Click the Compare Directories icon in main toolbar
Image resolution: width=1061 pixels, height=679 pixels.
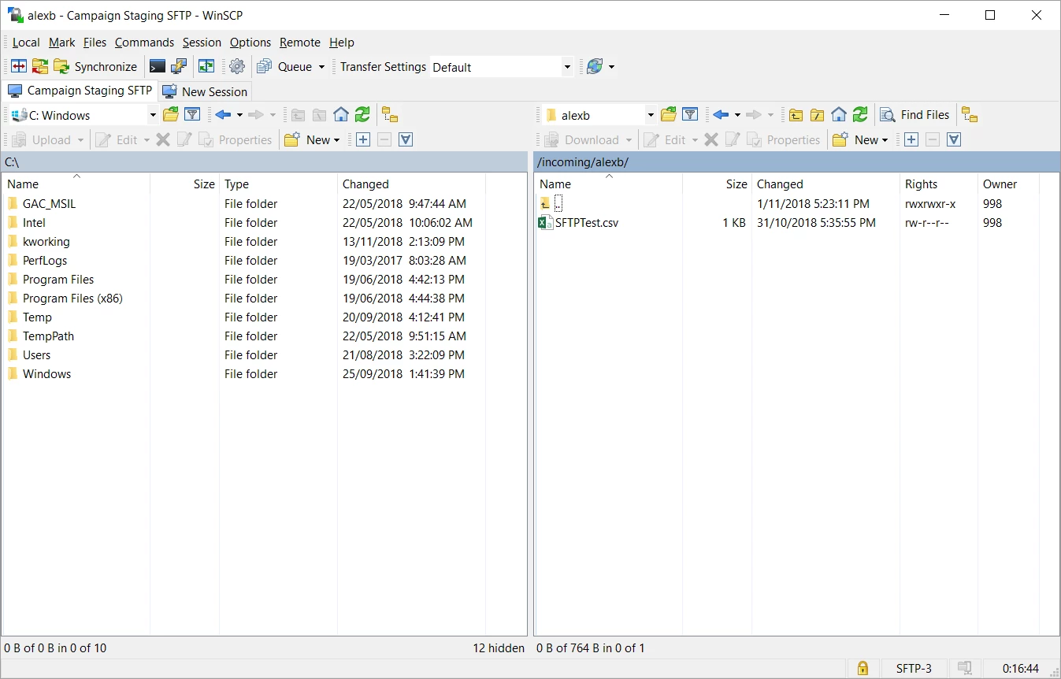coord(19,67)
